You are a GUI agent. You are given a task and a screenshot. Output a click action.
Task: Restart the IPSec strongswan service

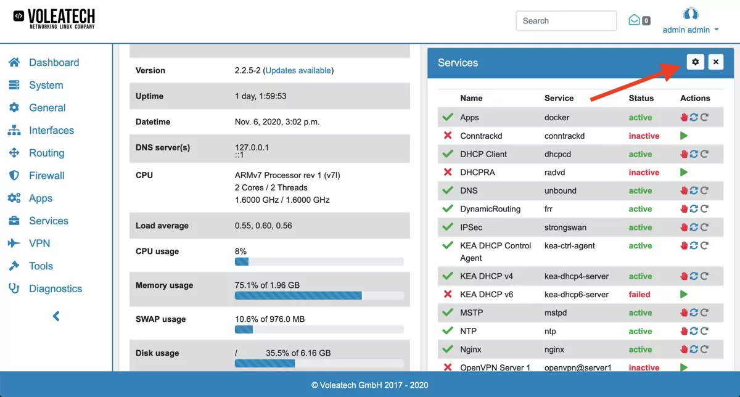tap(694, 227)
